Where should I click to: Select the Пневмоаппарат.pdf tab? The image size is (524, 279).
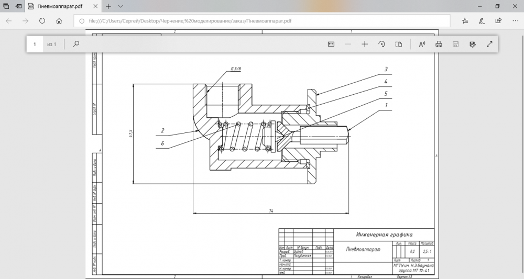[x=60, y=6]
